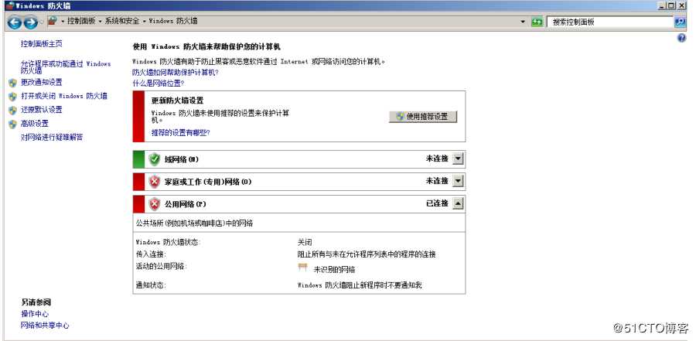Click the search magnifier button

coord(680,22)
